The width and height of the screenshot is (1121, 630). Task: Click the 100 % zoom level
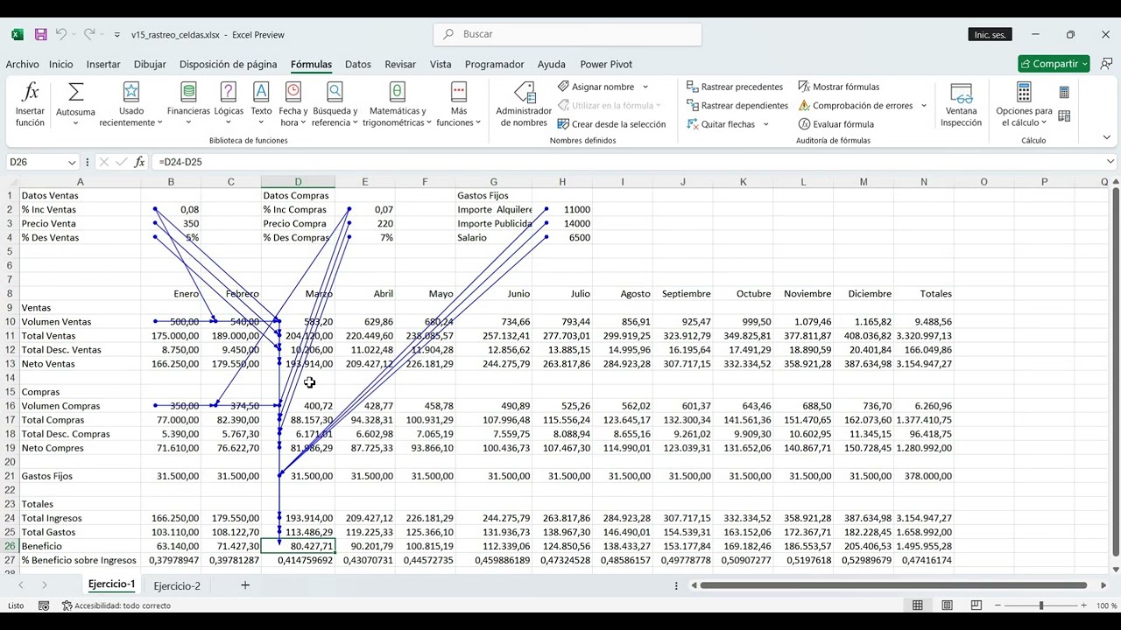(1106, 605)
